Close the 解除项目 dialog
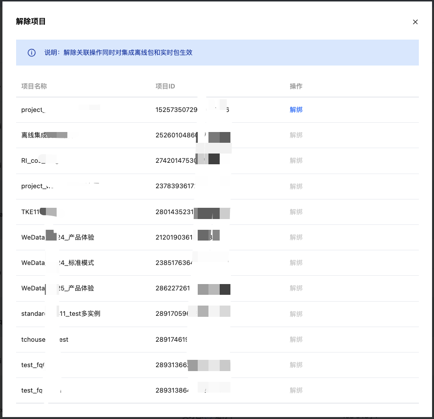434x419 pixels. tap(415, 22)
